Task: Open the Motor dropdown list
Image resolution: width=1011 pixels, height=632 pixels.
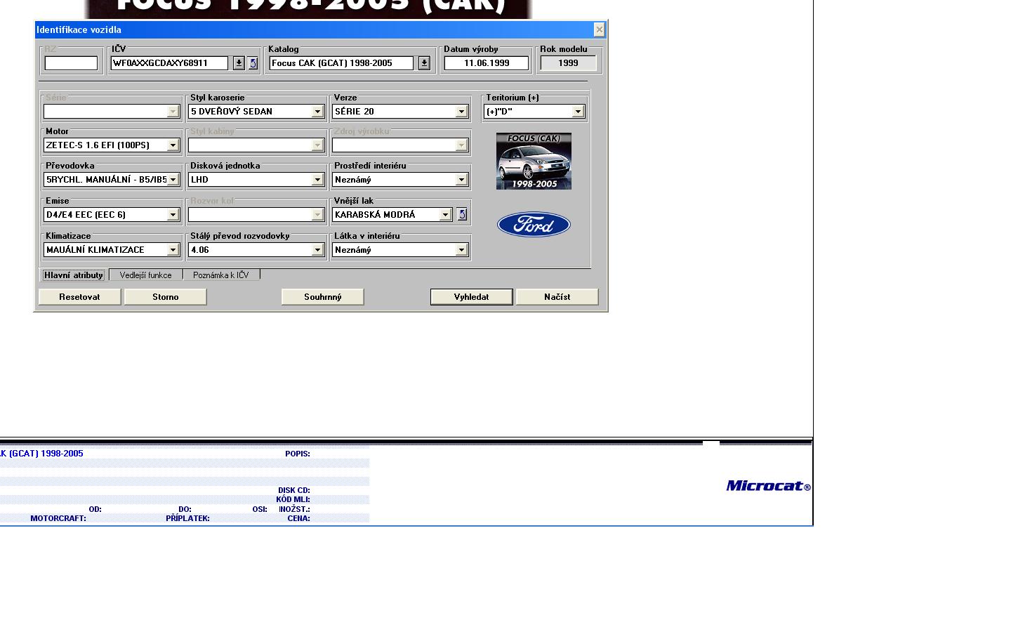Action: click(173, 145)
